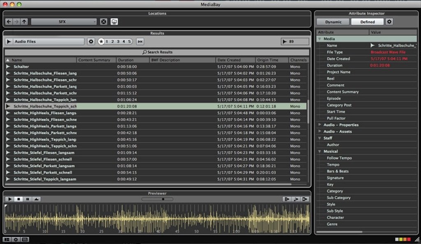
Task: Go forward in Locations history
Action: [16, 22]
